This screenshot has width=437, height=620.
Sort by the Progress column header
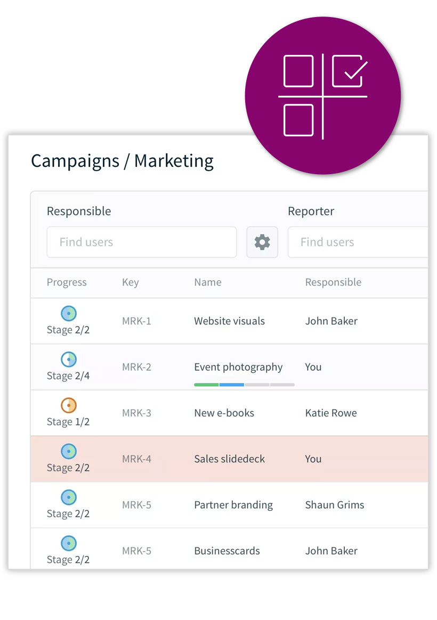tap(67, 282)
